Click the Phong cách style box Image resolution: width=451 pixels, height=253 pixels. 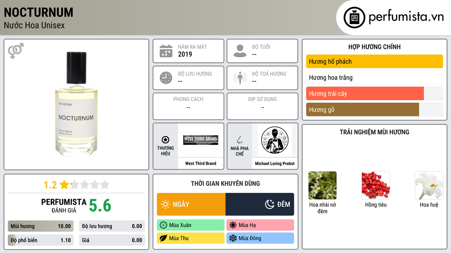coord(189,106)
